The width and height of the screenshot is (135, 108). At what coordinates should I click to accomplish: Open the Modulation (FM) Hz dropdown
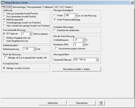[84, 44]
